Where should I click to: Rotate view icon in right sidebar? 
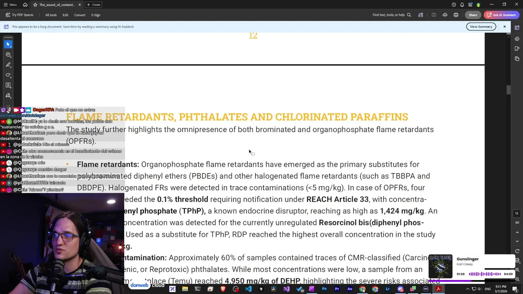click(517, 251)
